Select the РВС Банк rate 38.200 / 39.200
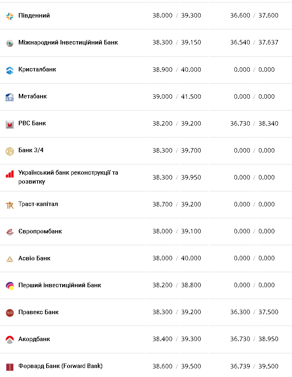This screenshot has width=292, height=377. tap(177, 123)
